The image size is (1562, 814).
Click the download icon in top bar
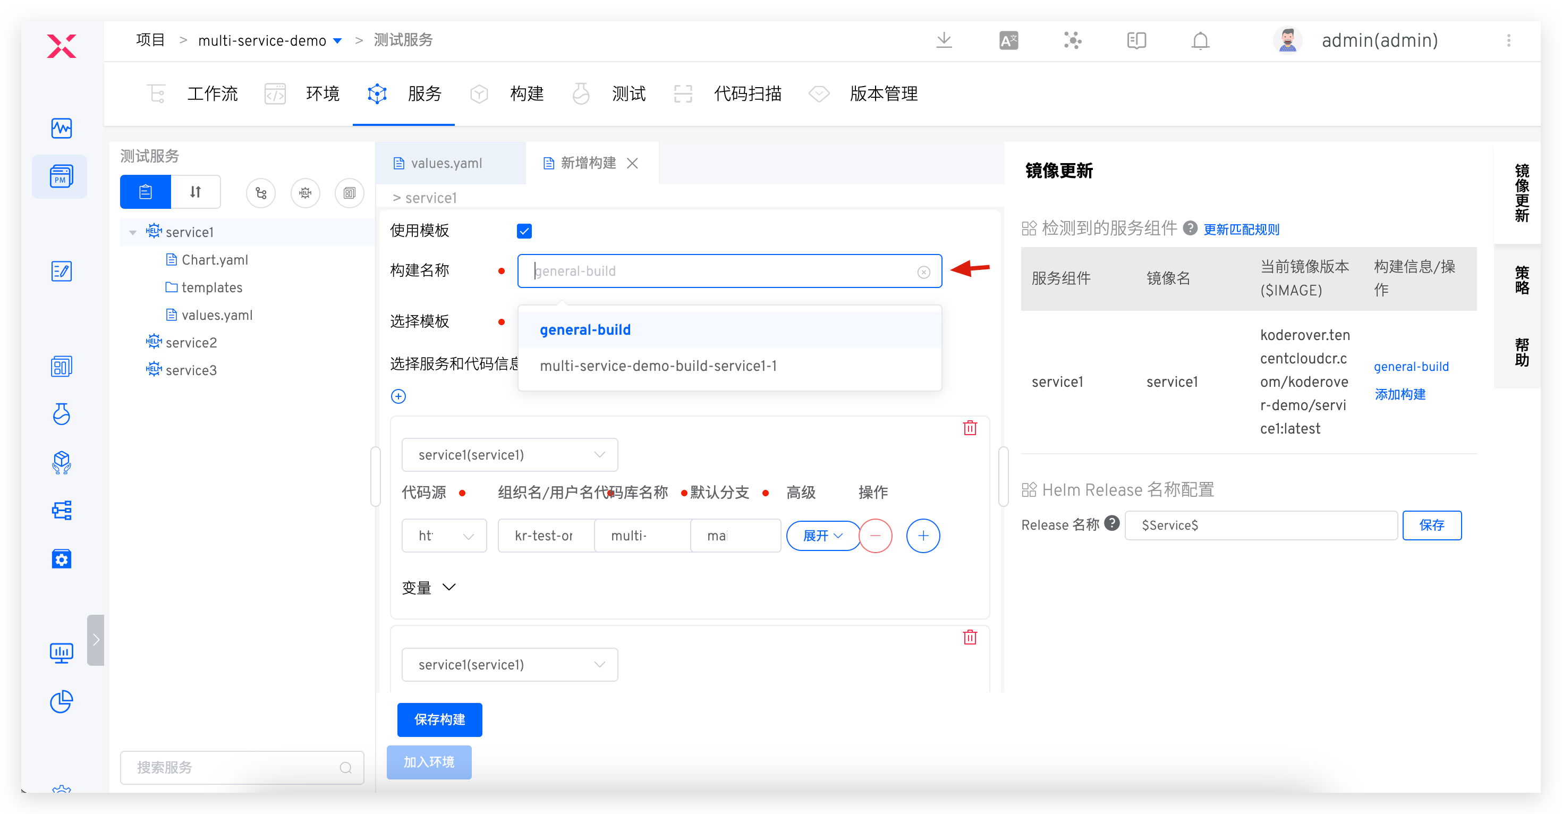point(944,40)
